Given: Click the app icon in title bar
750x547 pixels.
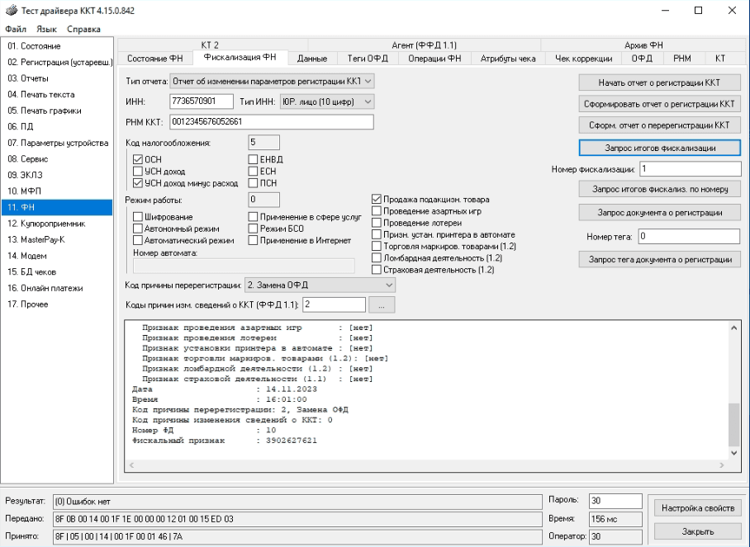Looking at the screenshot, I should [x=10, y=10].
